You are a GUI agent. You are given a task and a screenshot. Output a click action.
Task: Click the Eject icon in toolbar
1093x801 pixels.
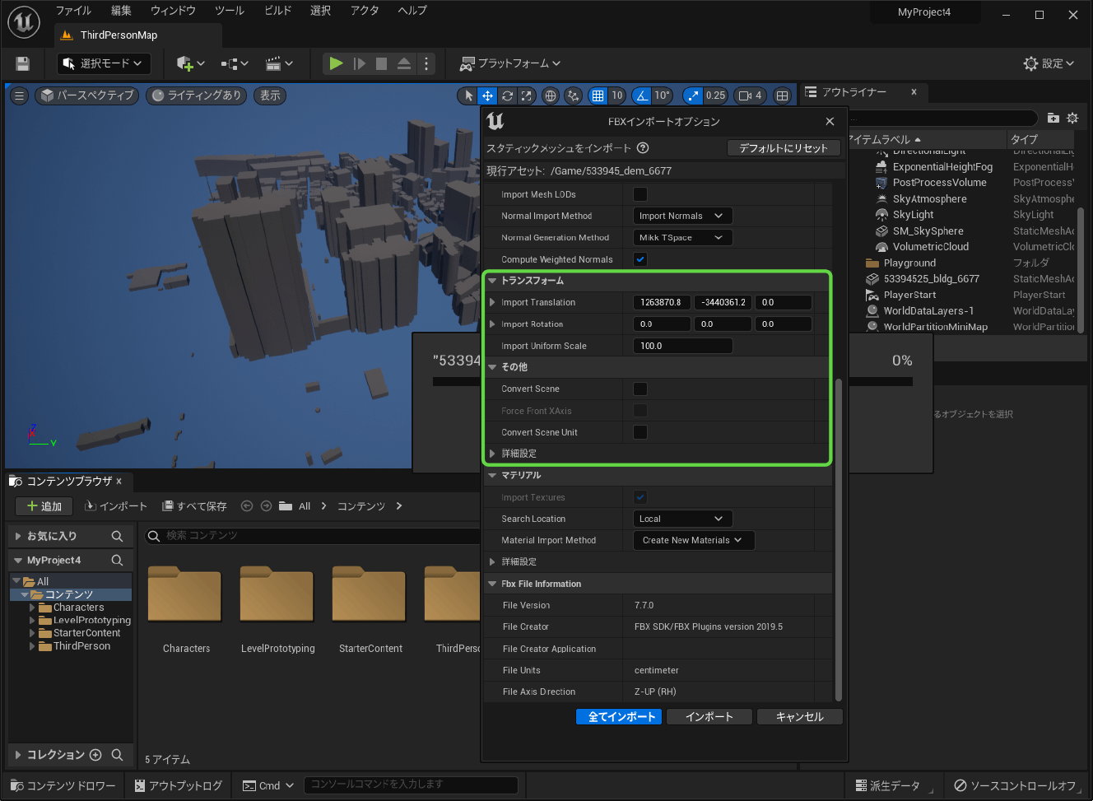pos(403,63)
